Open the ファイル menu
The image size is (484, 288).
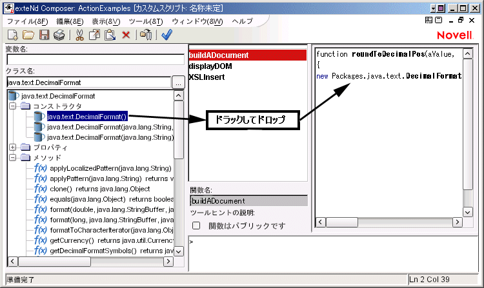28,21
